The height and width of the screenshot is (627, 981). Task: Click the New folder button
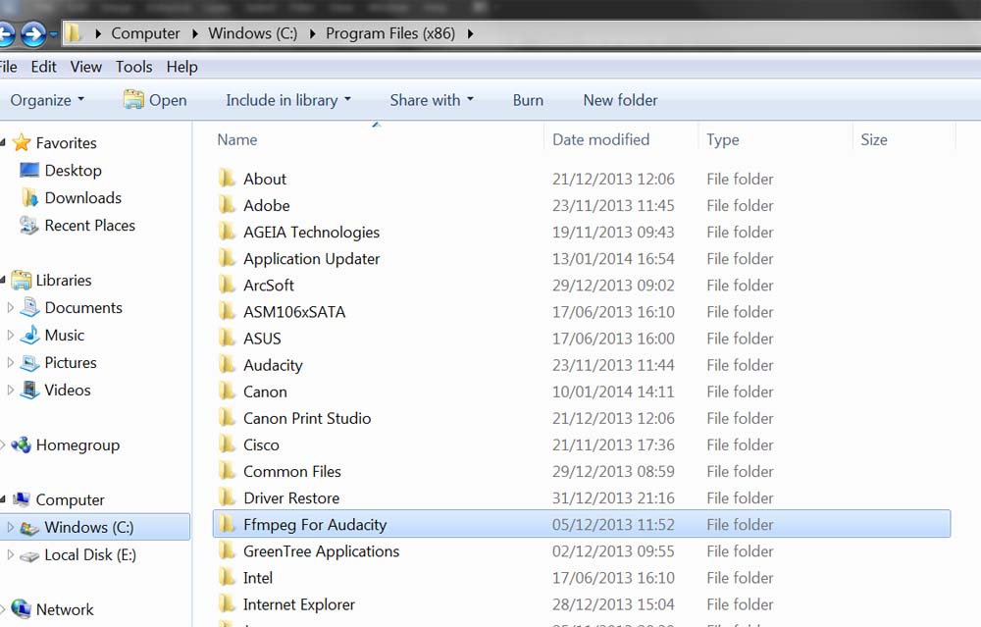[x=620, y=100]
